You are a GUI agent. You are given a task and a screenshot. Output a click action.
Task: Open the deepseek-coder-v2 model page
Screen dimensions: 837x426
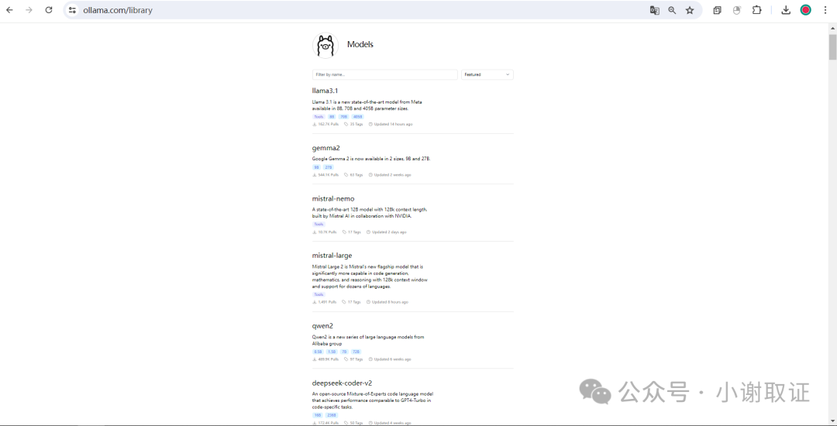[343, 383]
